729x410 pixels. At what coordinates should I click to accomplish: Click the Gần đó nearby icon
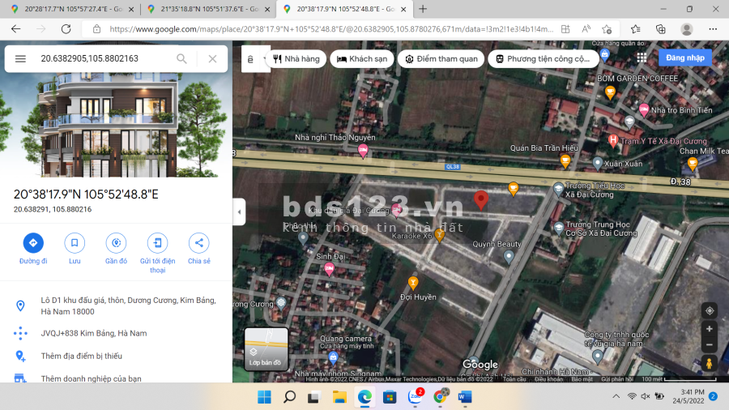coord(116,242)
